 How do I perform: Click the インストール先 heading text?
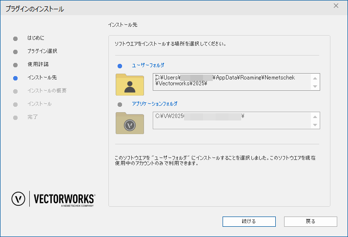123,25
